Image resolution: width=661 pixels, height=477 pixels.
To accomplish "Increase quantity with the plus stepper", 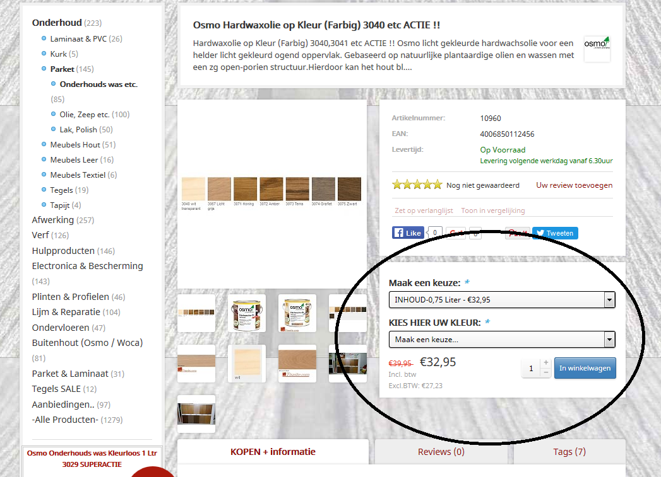I will (546, 362).
